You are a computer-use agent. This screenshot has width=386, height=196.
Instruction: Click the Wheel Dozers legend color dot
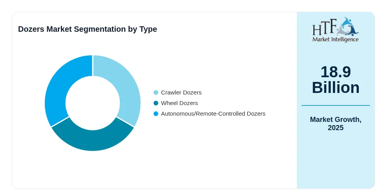(x=156, y=103)
